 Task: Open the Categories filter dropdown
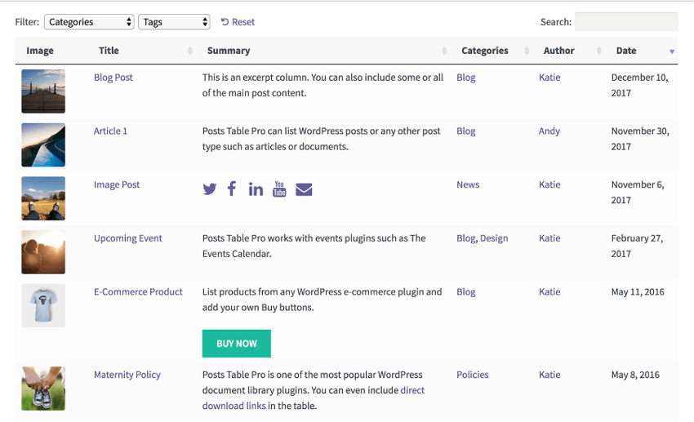tap(89, 22)
